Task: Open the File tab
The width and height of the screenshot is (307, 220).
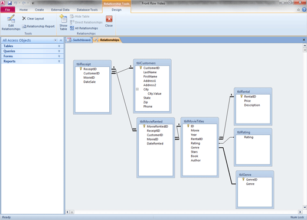Action: pyautogui.click(x=8, y=9)
